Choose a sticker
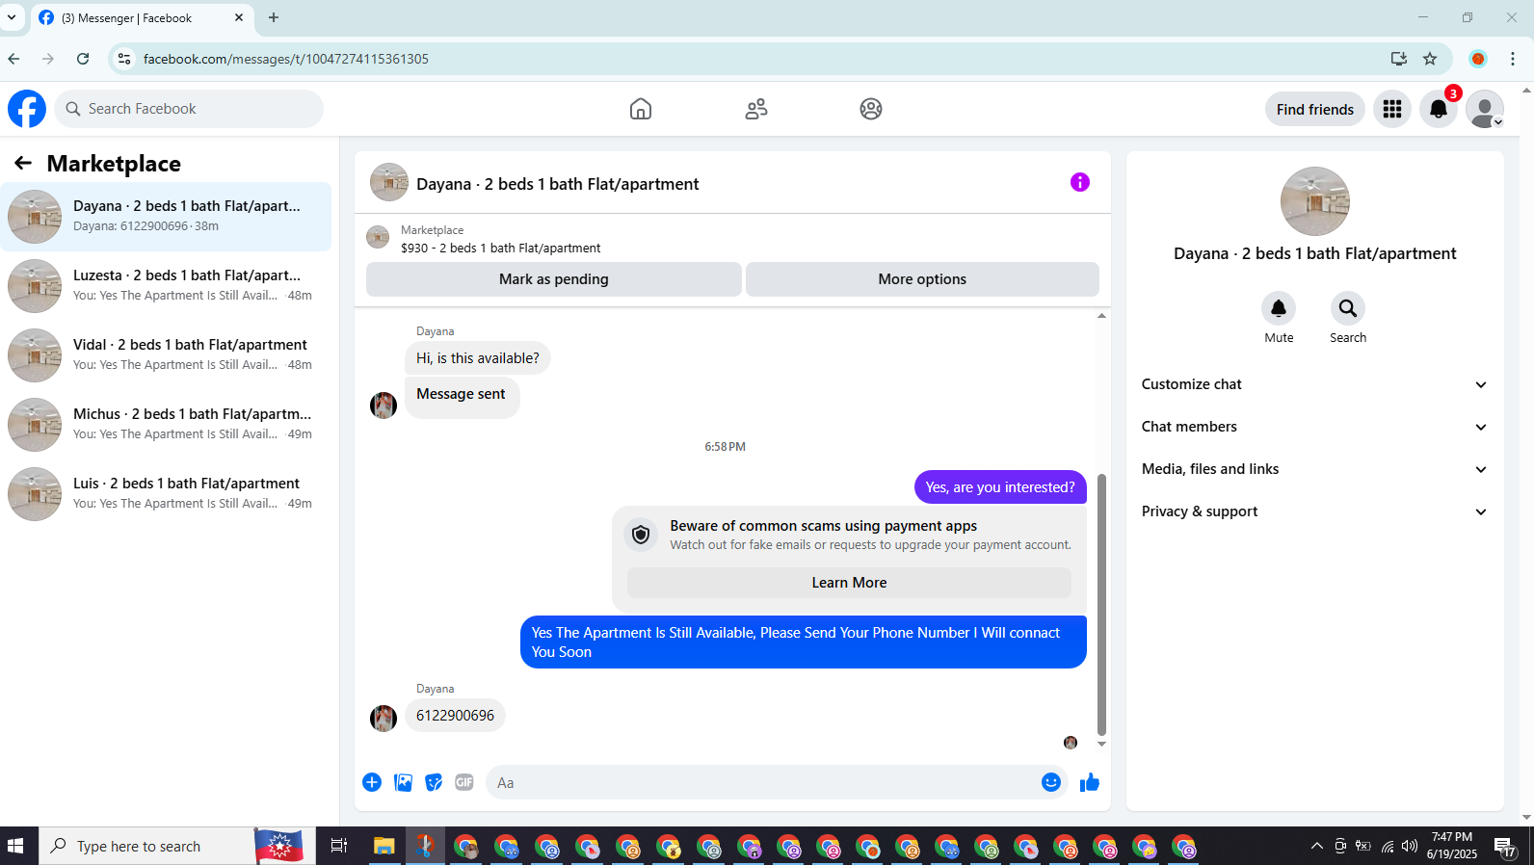The width and height of the screenshot is (1534, 865). [x=435, y=782]
